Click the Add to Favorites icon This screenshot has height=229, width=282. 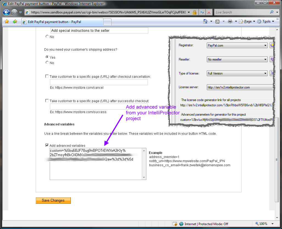click(15, 21)
